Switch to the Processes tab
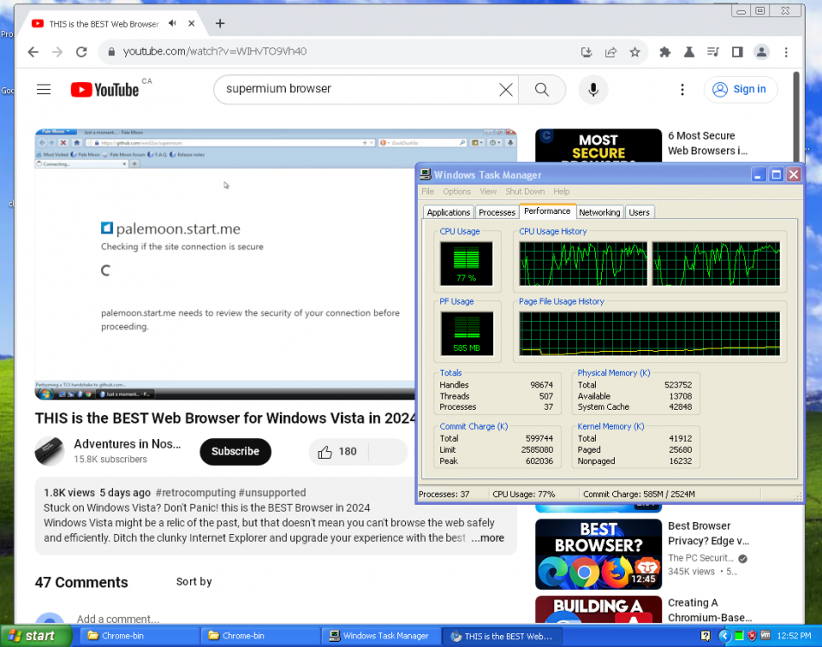The image size is (822, 647). (x=496, y=212)
